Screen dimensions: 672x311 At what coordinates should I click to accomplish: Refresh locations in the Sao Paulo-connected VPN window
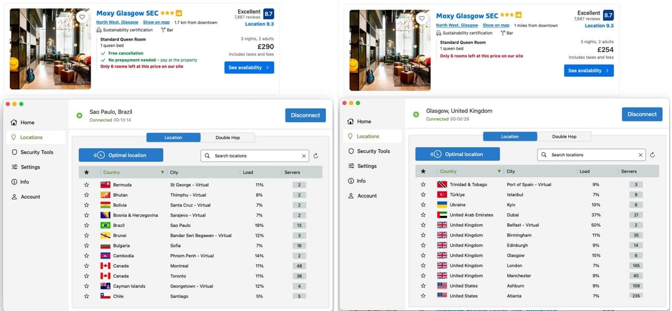point(316,156)
